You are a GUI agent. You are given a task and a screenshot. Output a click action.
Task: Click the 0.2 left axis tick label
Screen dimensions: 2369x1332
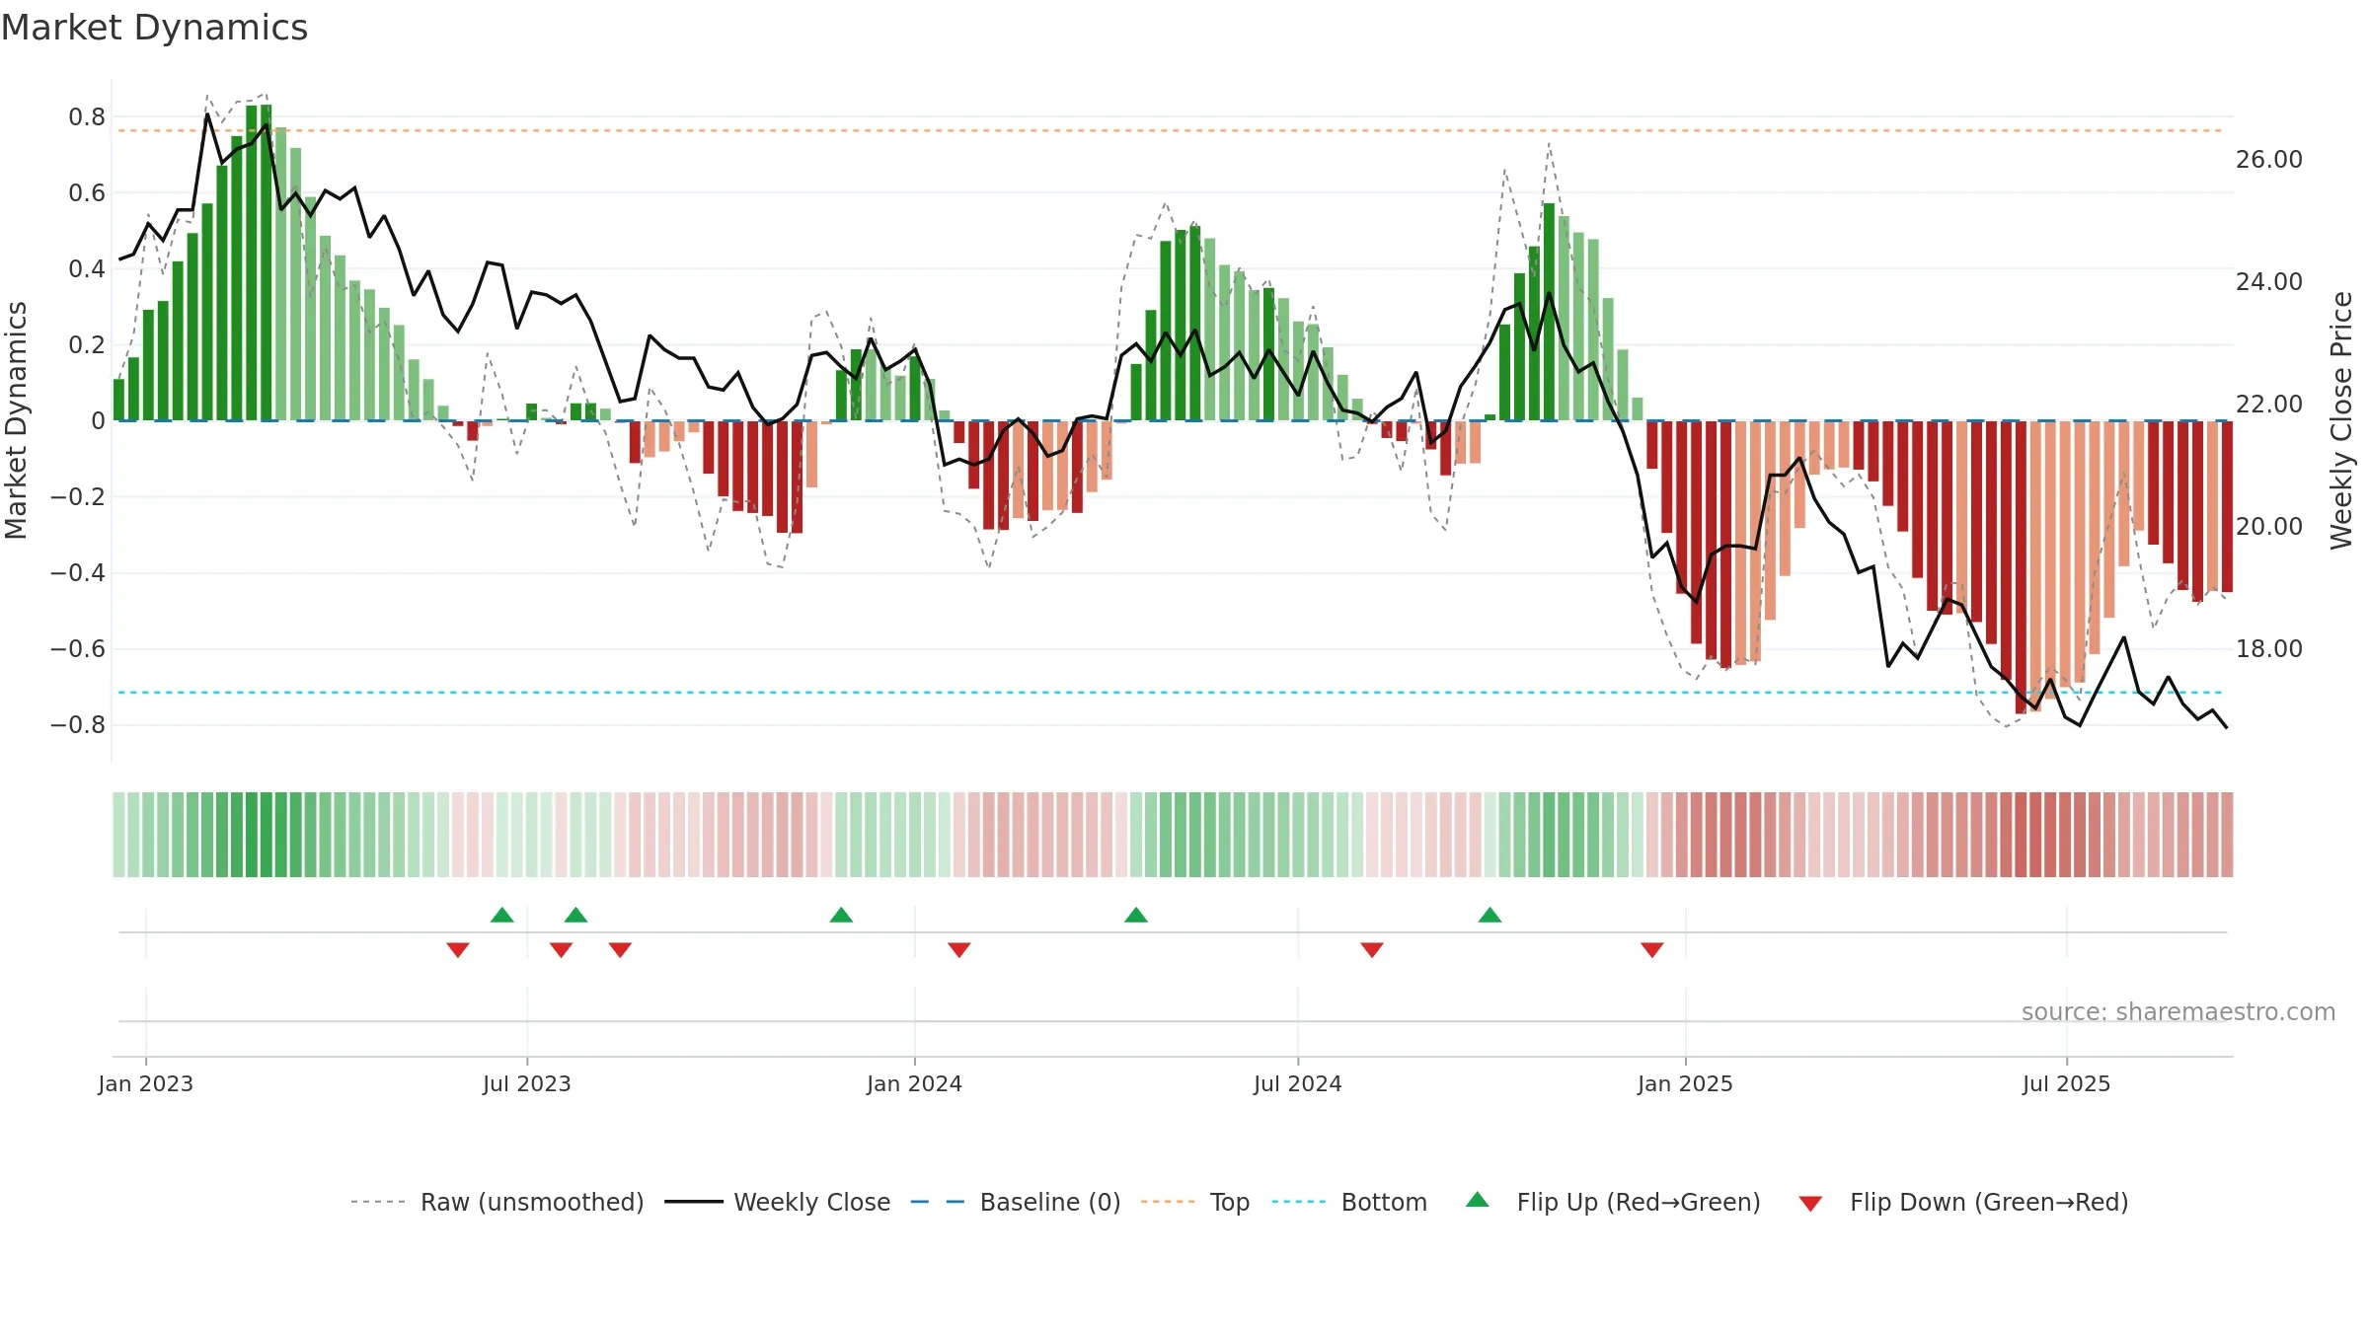pyautogui.click(x=87, y=345)
